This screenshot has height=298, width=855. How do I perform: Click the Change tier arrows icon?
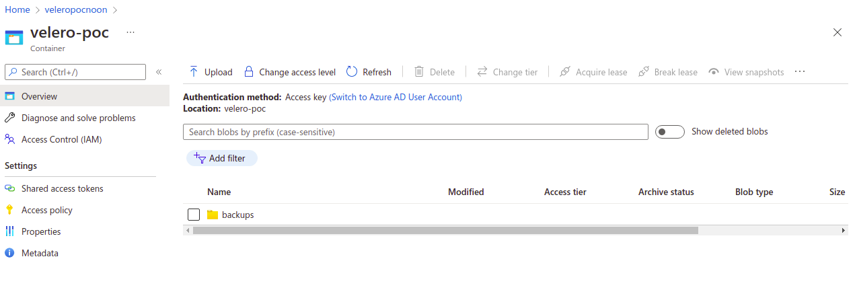coord(482,72)
